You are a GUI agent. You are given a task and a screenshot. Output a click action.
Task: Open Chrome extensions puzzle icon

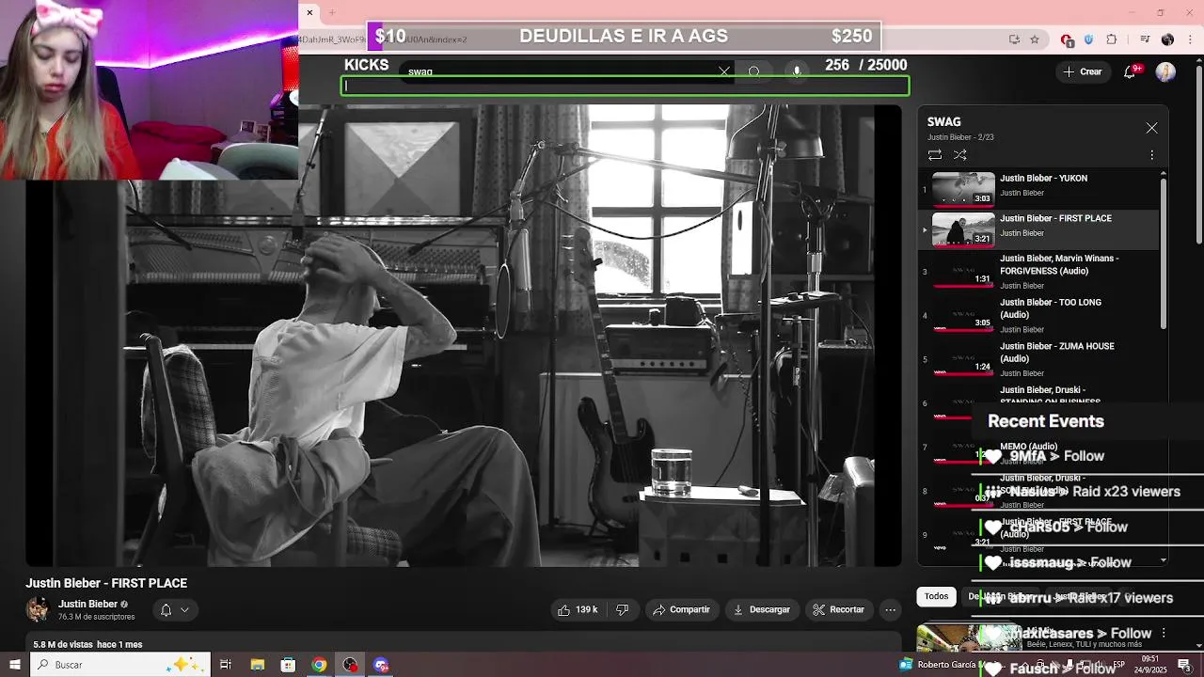pos(1112,39)
